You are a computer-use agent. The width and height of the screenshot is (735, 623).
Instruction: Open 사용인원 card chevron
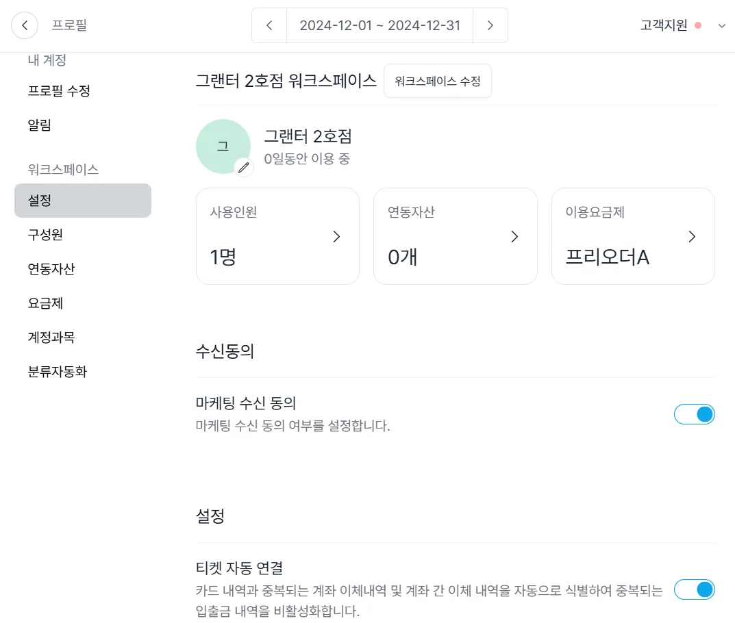coord(336,237)
